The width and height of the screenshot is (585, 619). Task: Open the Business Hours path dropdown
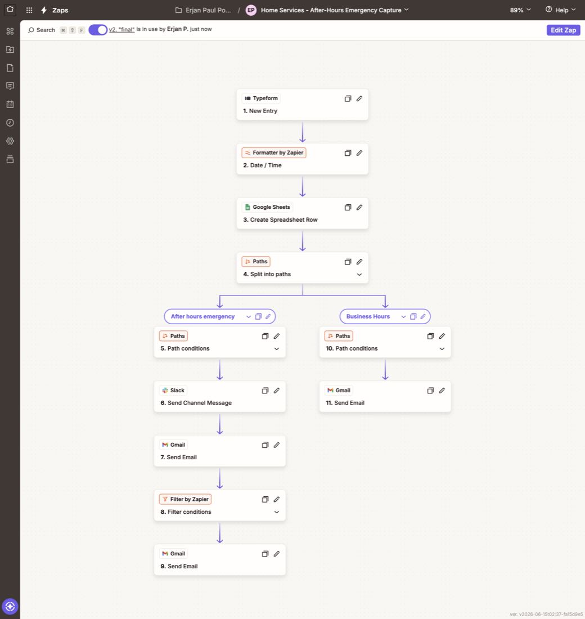point(403,317)
